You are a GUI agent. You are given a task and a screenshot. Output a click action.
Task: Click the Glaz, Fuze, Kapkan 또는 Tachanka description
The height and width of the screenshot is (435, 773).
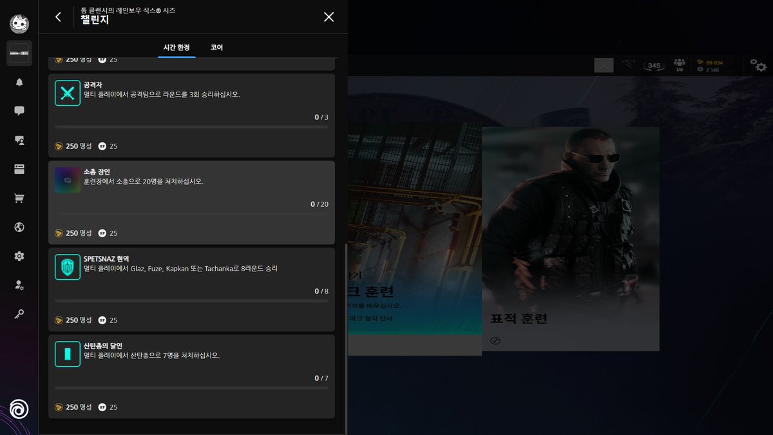coord(180,269)
